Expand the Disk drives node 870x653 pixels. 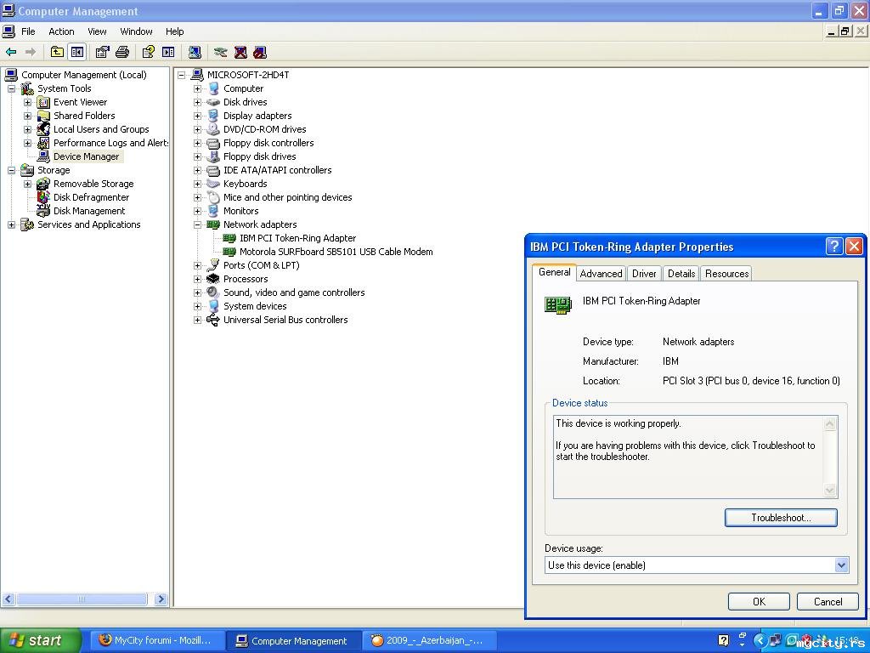tap(197, 102)
